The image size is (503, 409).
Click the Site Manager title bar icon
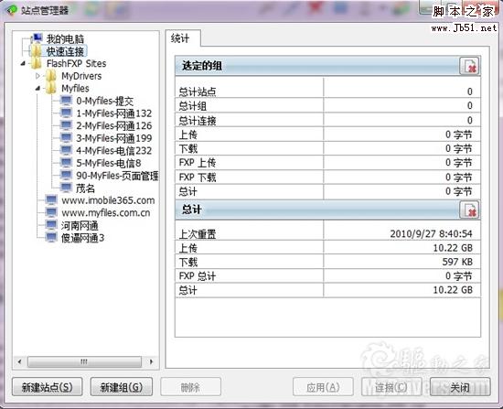point(12,10)
